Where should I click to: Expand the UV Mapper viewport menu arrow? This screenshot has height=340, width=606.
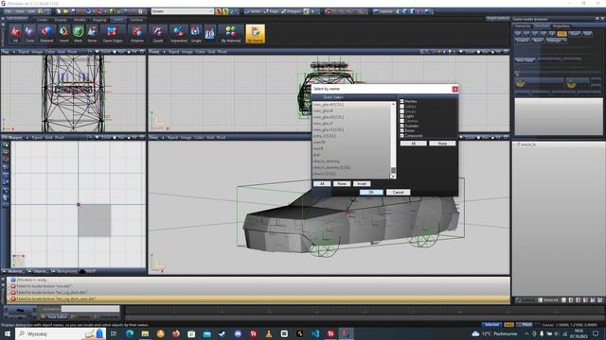point(27,137)
